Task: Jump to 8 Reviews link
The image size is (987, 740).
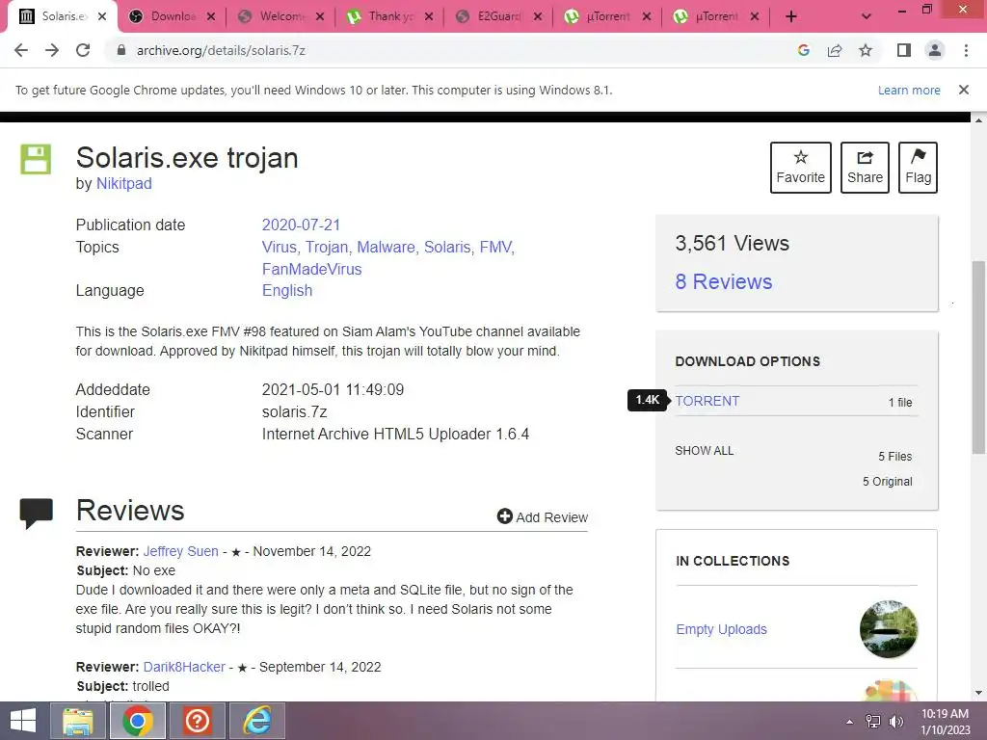Action: pos(723,282)
